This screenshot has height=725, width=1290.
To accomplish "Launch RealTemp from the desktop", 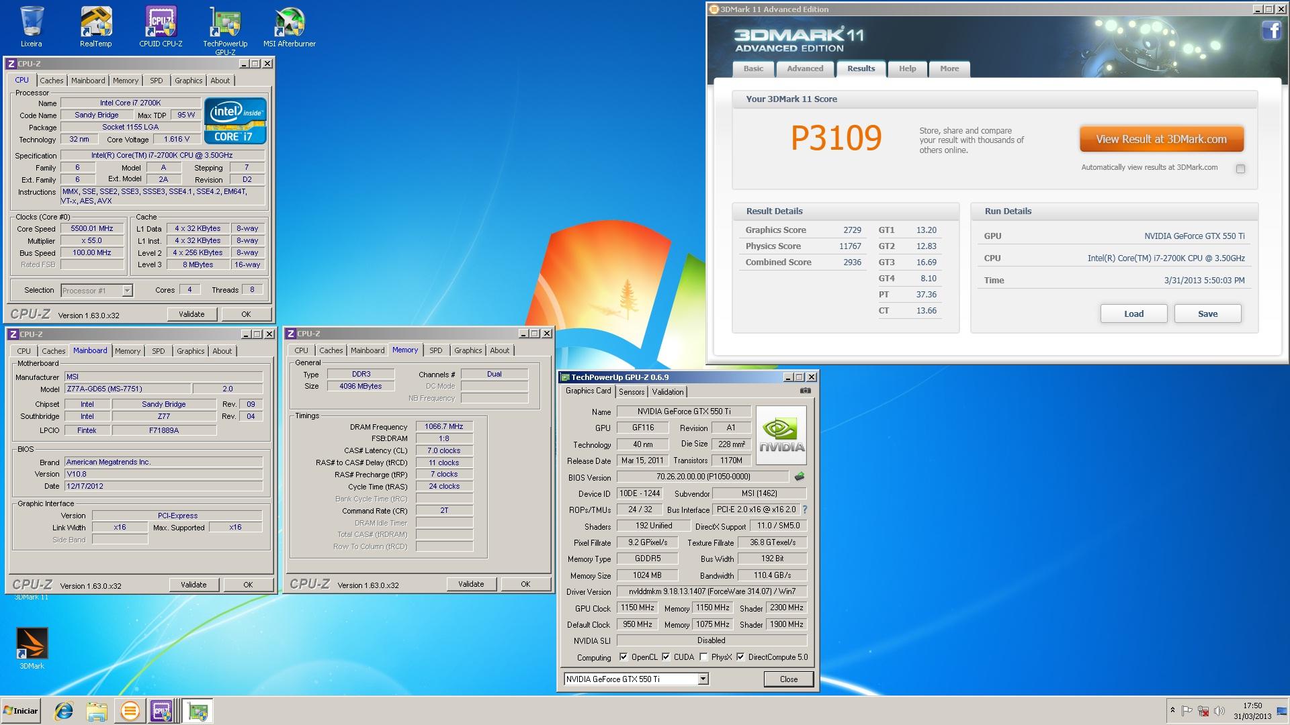I will [x=95, y=27].
